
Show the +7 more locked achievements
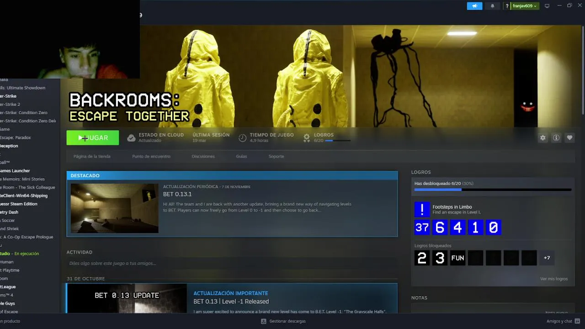click(x=547, y=258)
